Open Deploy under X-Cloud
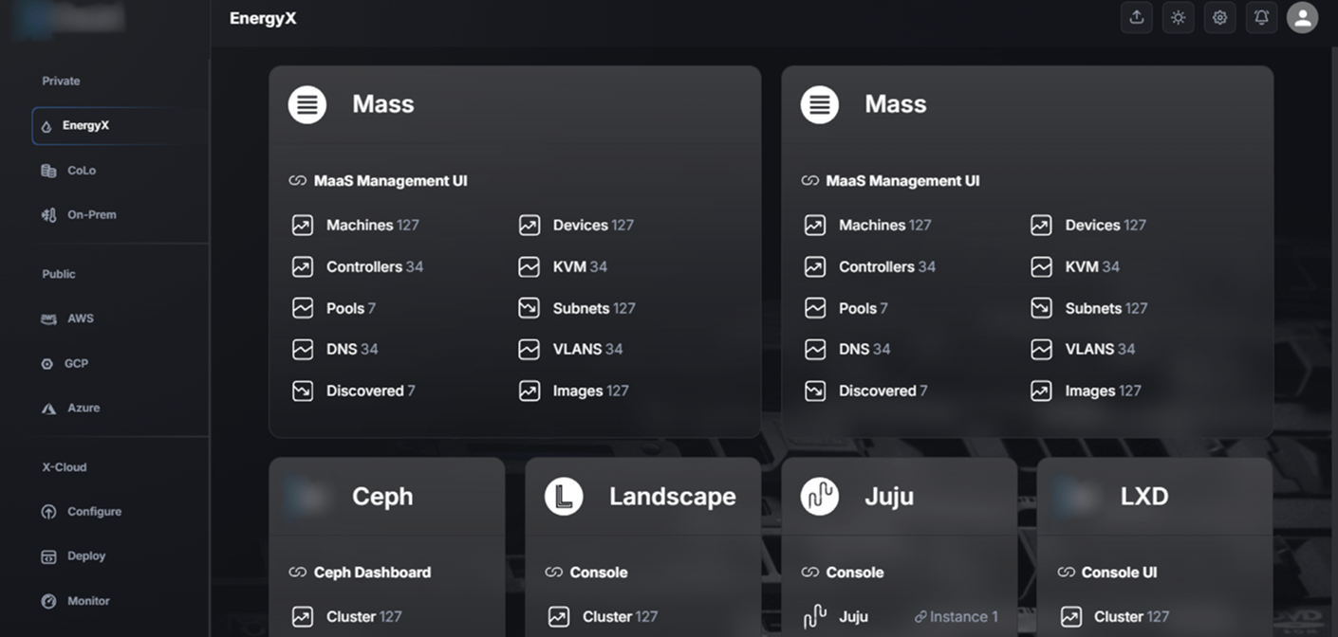Viewport: 1338px width, 637px height. [x=73, y=556]
